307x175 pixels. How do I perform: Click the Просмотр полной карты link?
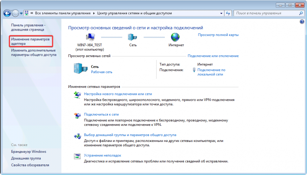coord(218,35)
